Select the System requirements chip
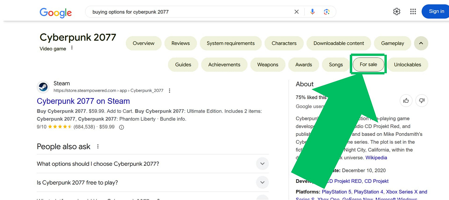 [x=231, y=43]
